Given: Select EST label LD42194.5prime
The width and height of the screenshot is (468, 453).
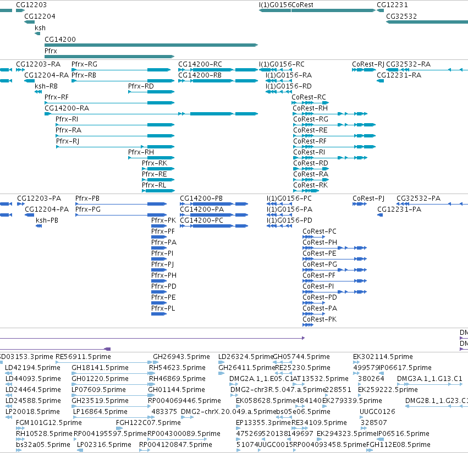Looking at the screenshot, I should click(x=33, y=368).
